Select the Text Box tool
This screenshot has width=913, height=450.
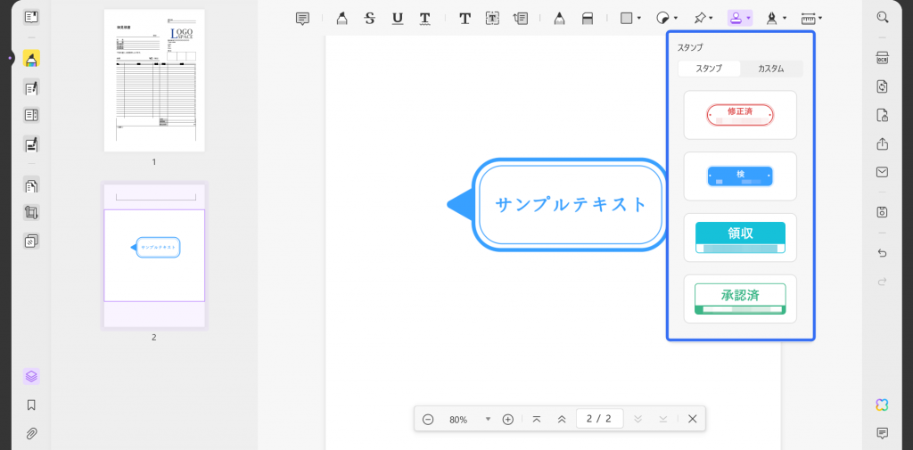(492, 19)
